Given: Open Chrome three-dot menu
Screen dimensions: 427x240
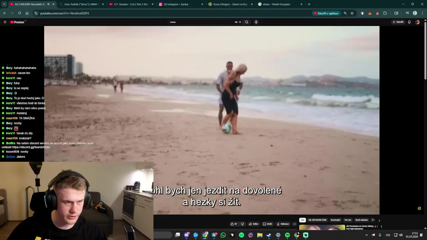Looking at the screenshot, I should [422, 13].
